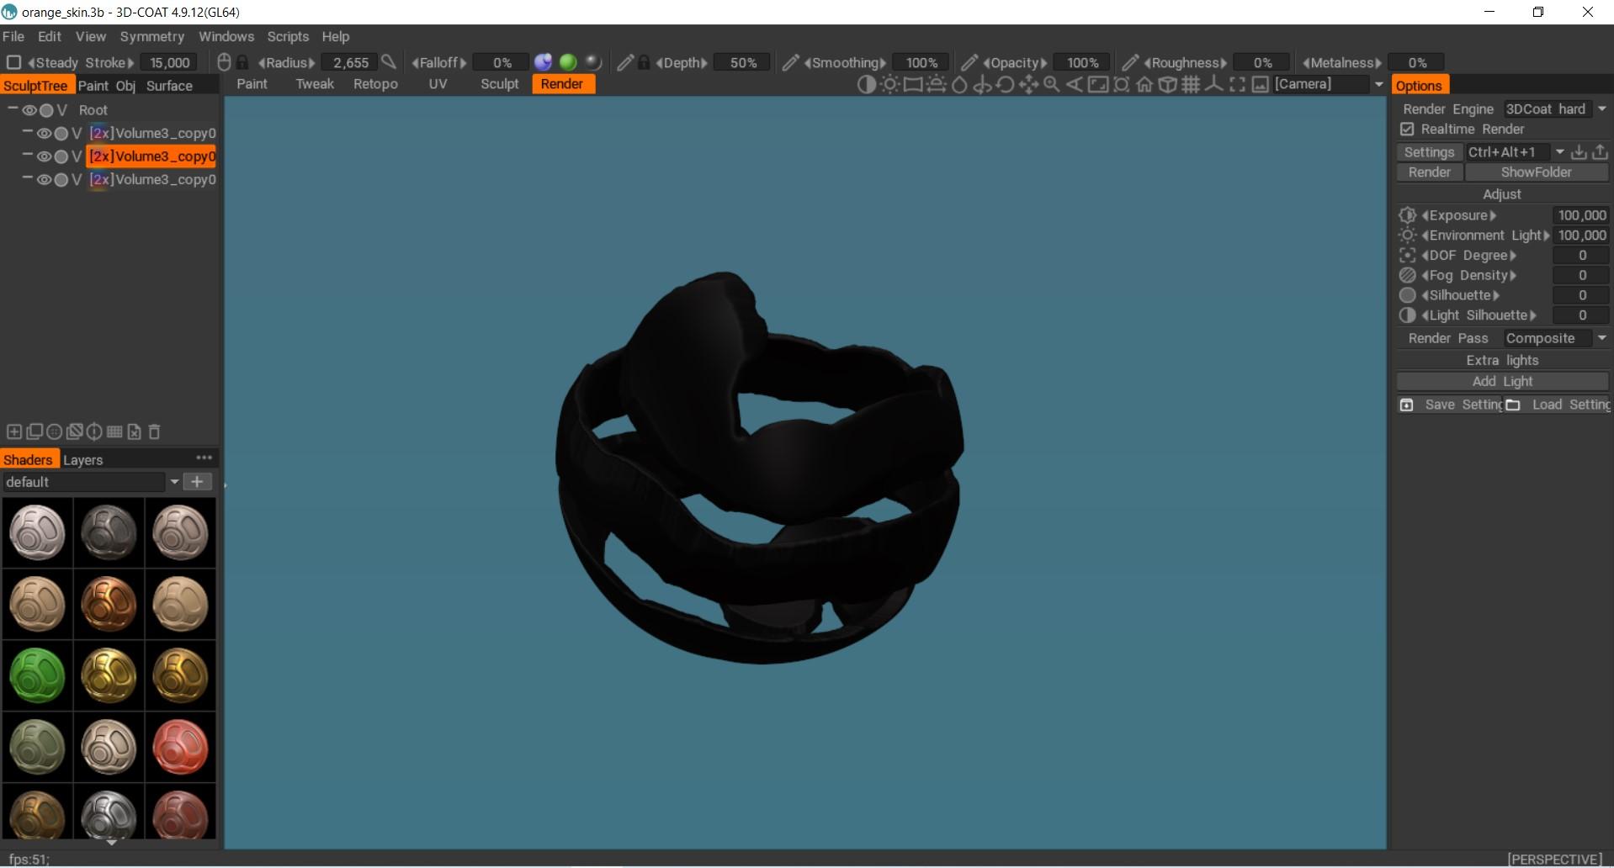Click the Add Light button

(1502, 381)
